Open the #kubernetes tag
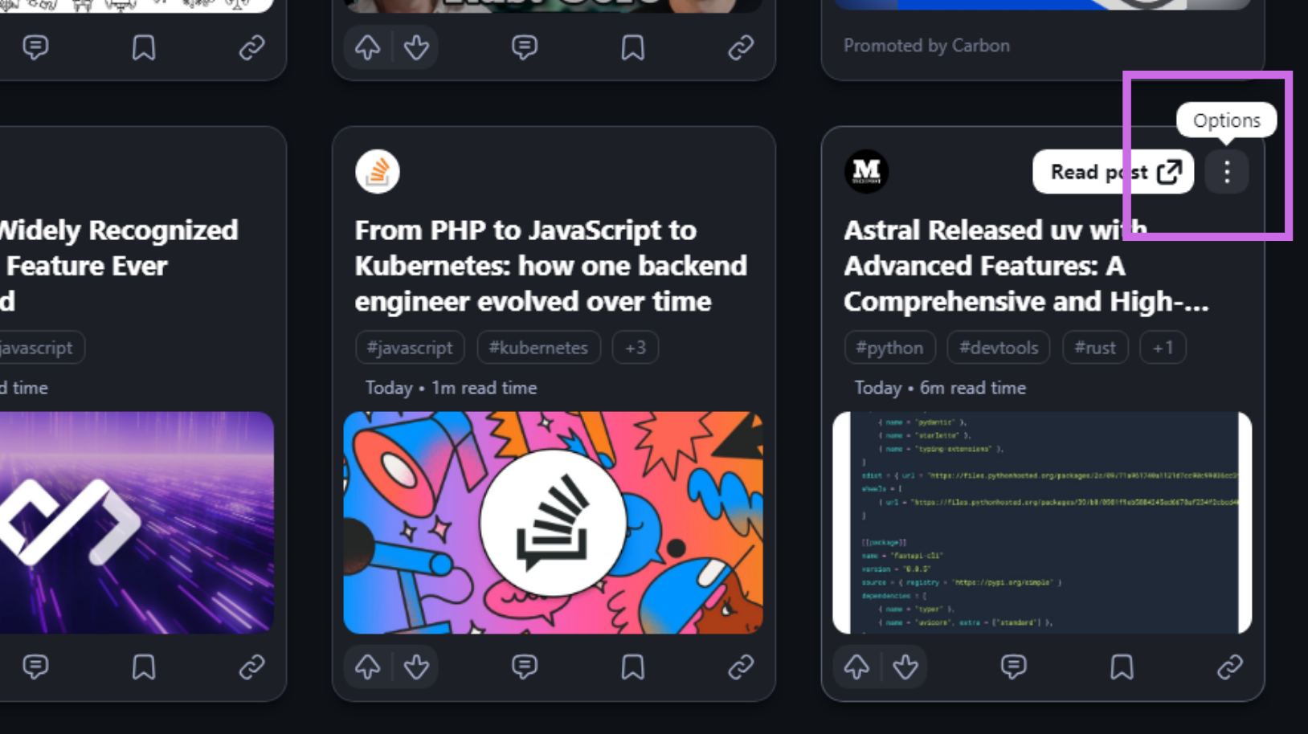The width and height of the screenshot is (1308, 734). click(538, 348)
